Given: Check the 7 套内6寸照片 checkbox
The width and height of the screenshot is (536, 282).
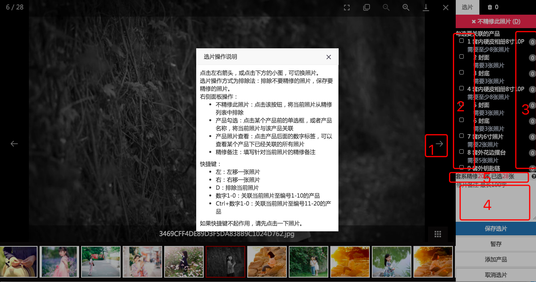Looking at the screenshot, I should [461, 136].
